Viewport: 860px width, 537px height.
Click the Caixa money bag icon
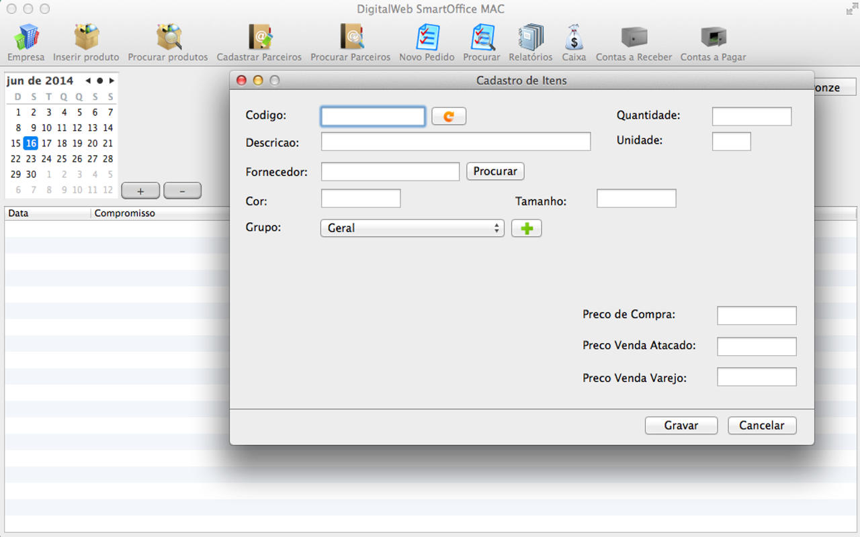[574, 38]
